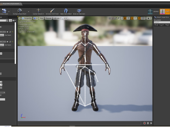Use selected asset arrow for first material

click(x=7, y=32)
